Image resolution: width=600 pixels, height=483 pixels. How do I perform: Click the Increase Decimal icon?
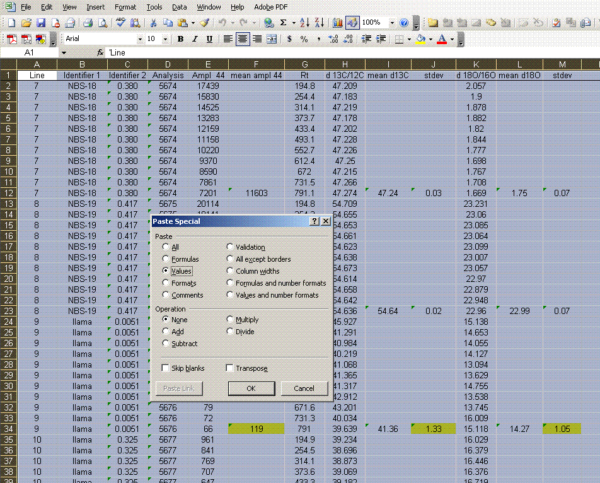[x=333, y=39]
